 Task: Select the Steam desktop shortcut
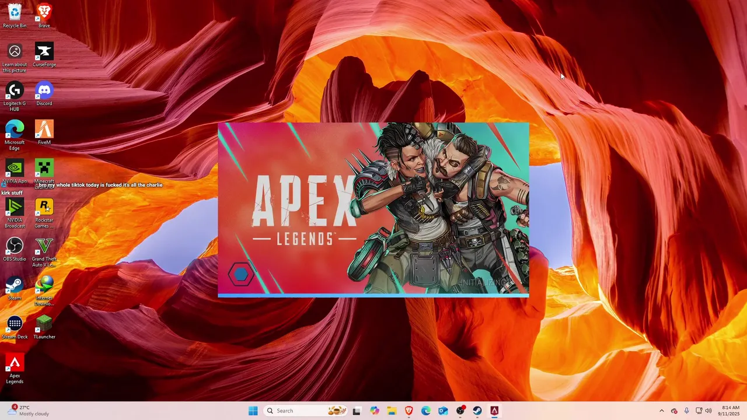[15, 288]
